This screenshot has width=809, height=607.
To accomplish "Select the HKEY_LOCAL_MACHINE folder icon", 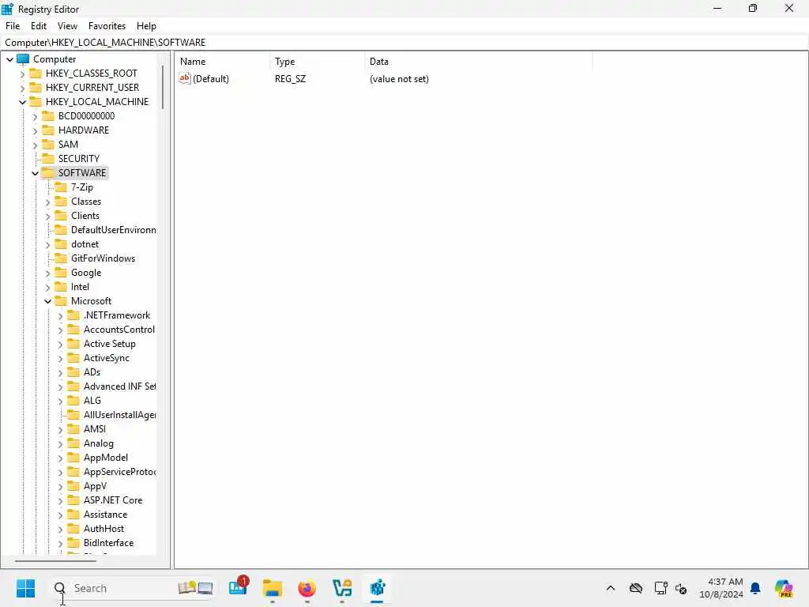I will pyautogui.click(x=36, y=101).
